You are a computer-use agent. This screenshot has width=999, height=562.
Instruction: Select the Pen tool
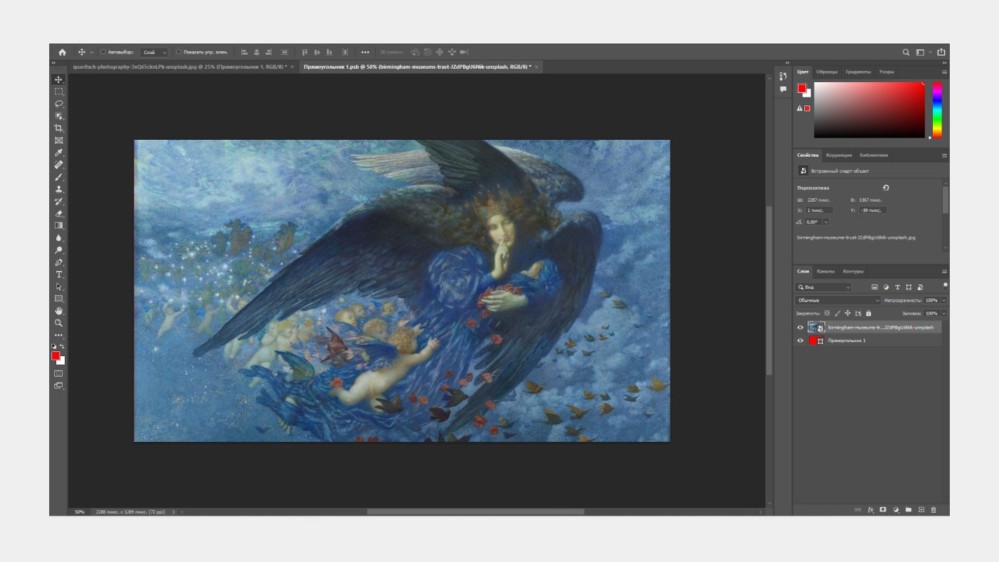tap(59, 262)
